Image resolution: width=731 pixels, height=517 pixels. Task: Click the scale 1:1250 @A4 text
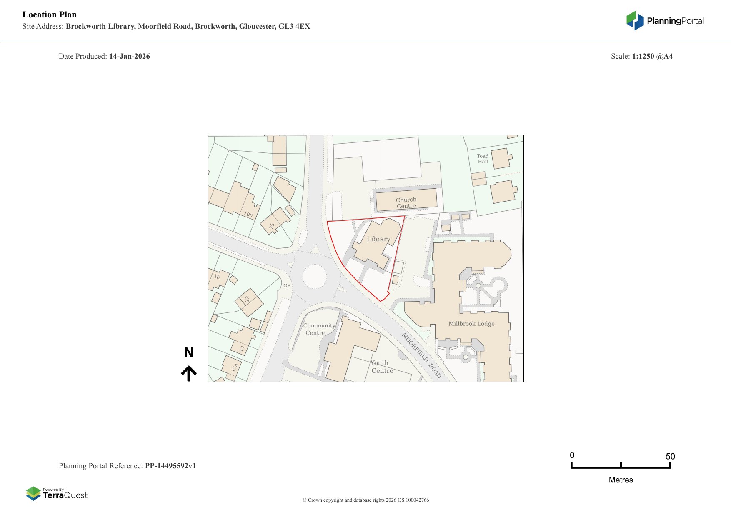[652, 56]
